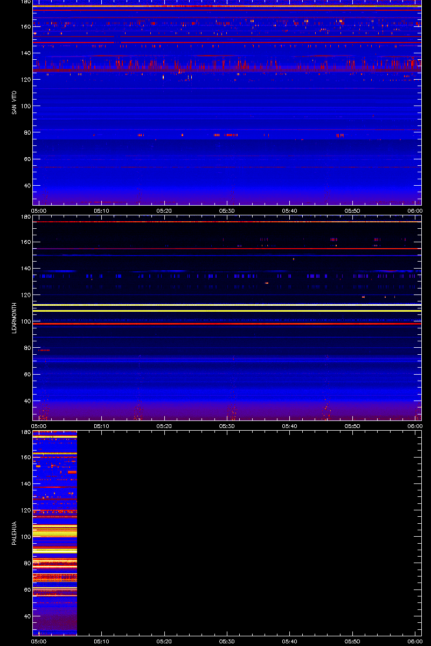
Task: Click the 140 frequency label on San Vito axis
Action: pyautogui.click(x=26, y=53)
